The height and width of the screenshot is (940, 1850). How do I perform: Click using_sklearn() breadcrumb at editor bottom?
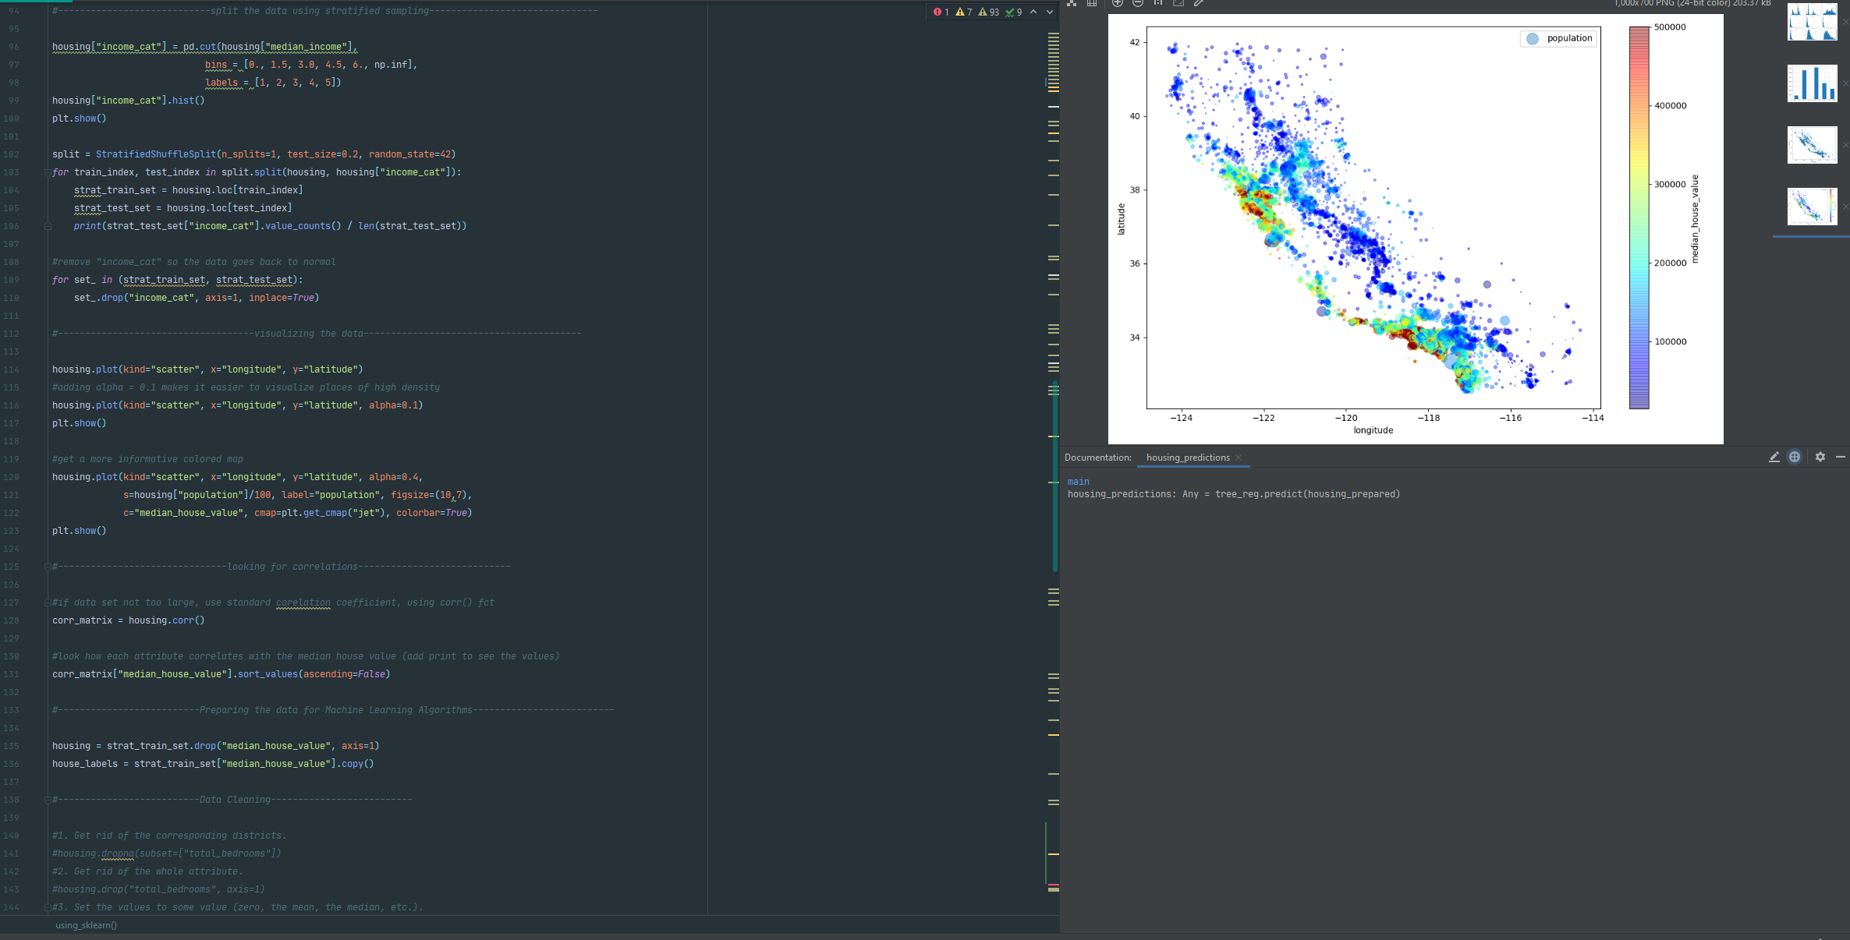coord(86,925)
